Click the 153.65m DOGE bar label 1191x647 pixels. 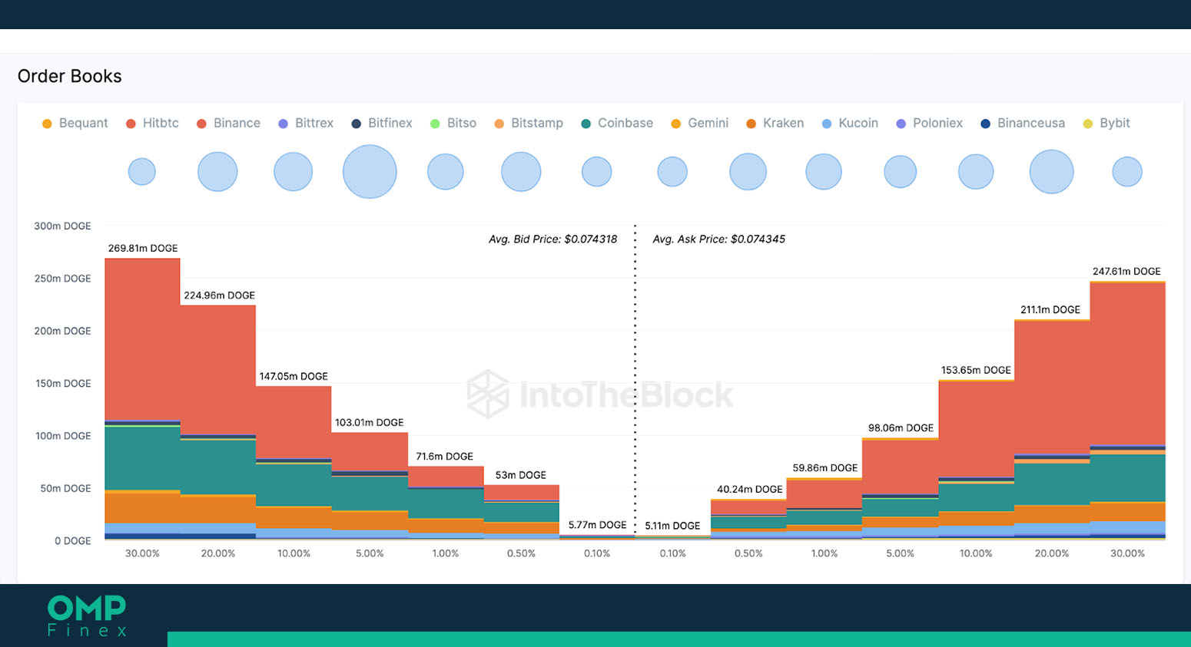point(976,370)
